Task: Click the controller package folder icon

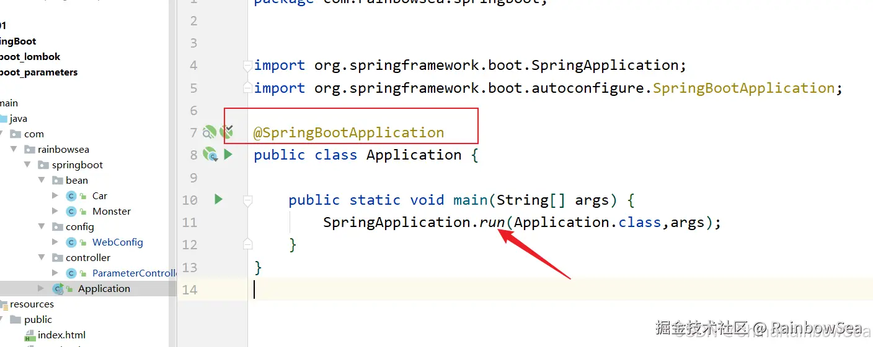Action: 57,258
